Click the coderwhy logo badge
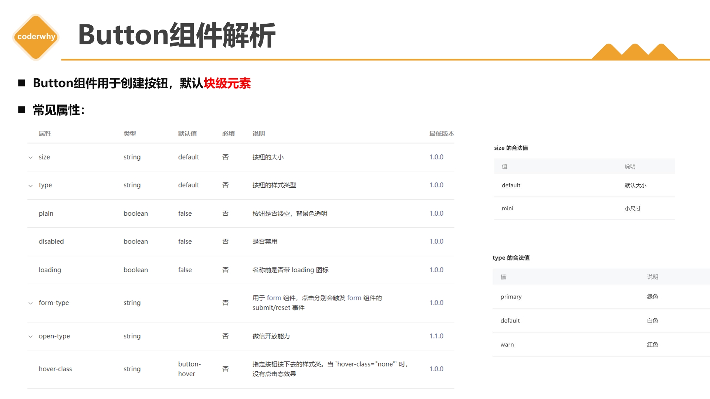The image size is (710, 399). (x=36, y=37)
